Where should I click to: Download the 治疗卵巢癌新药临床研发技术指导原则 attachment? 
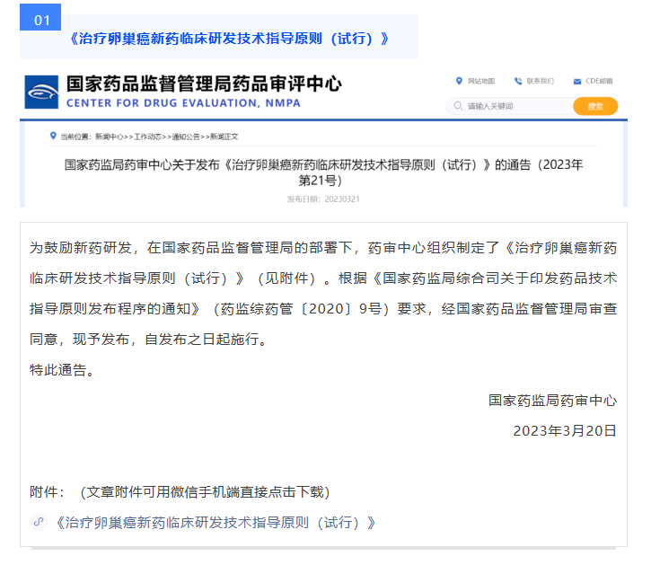tap(215, 522)
